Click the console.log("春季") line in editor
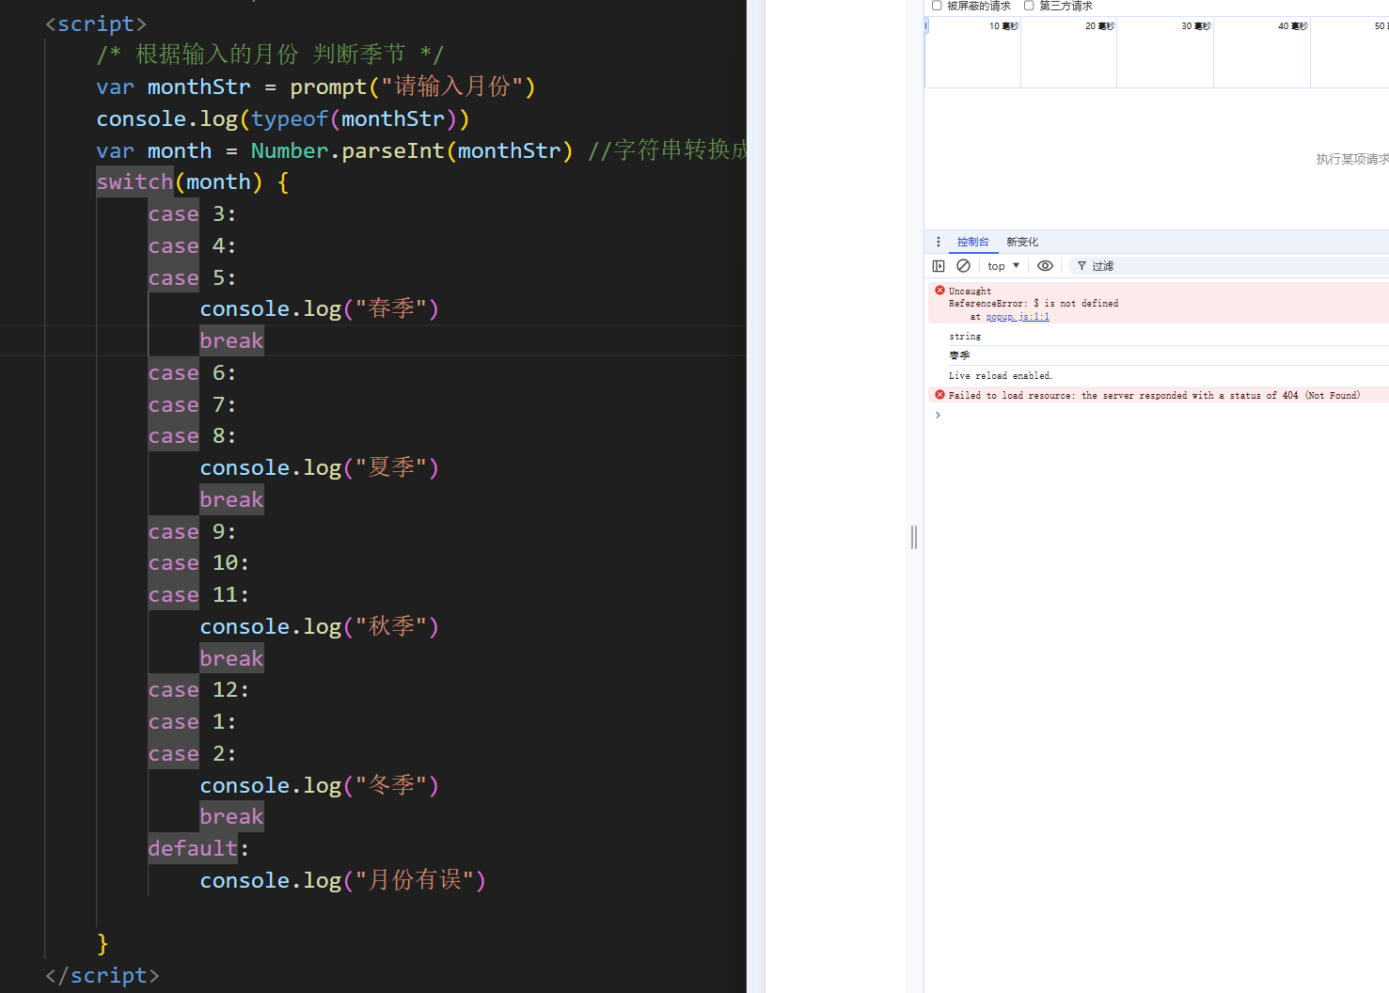 pyautogui.click(x=320, y=309)
